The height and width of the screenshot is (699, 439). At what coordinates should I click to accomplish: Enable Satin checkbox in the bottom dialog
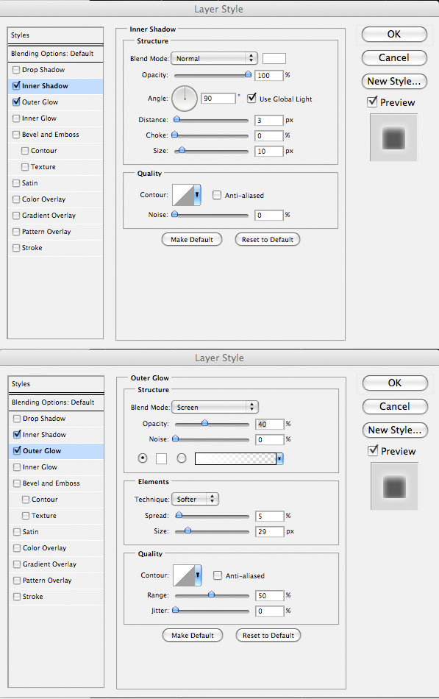coord(18,532)
